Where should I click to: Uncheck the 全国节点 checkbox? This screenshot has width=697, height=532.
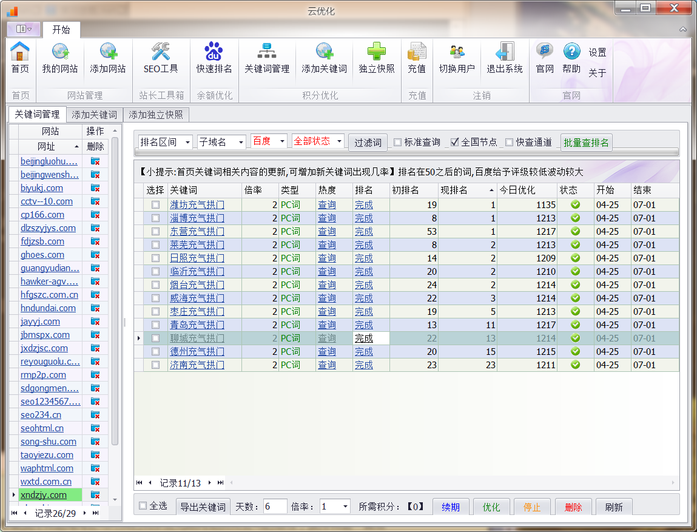coord(455,143)
